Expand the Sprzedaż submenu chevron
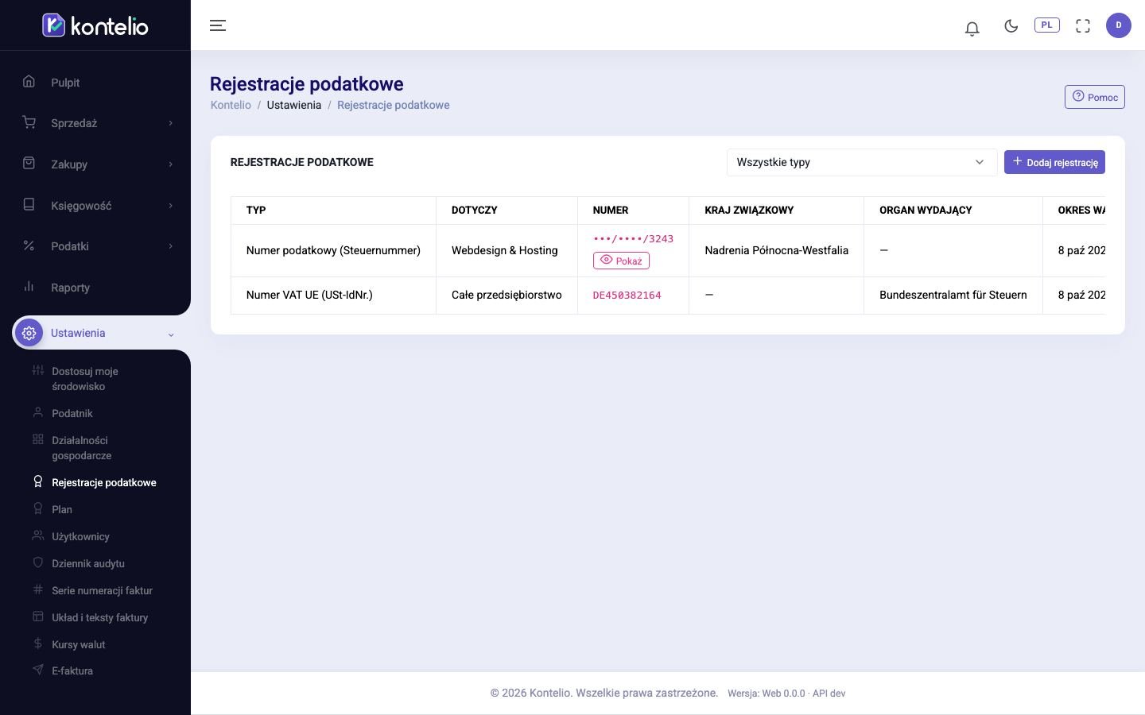This screenshot has width=1145, height=715. [x=170, y=123]
